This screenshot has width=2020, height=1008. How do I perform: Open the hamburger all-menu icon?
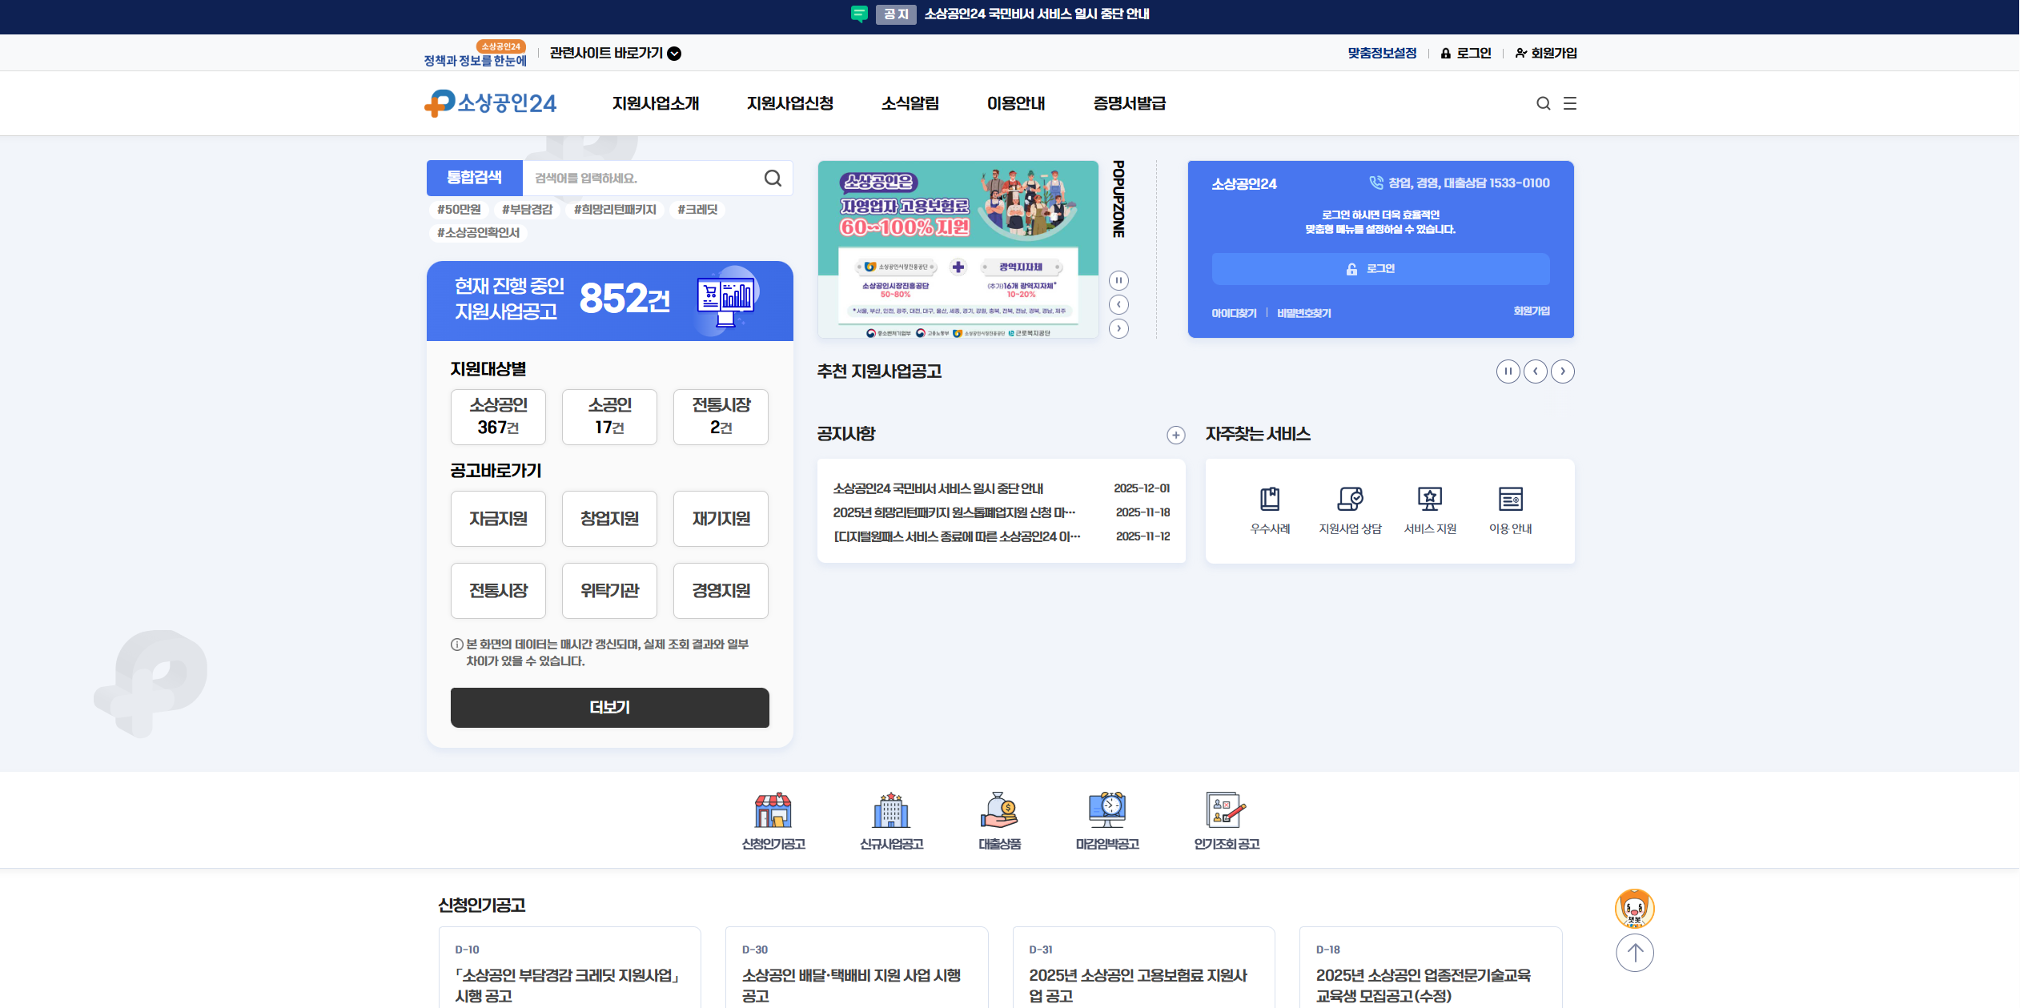1569,103
